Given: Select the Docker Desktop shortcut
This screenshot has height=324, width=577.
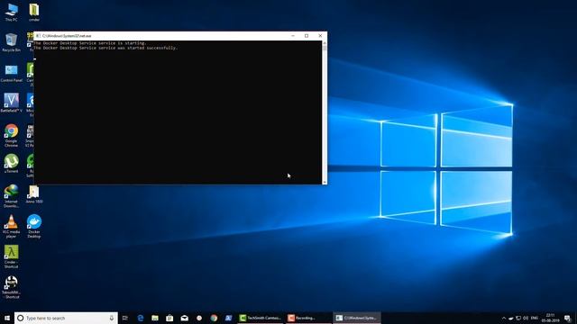Looking at the screenshot, I should click(34, 226).
